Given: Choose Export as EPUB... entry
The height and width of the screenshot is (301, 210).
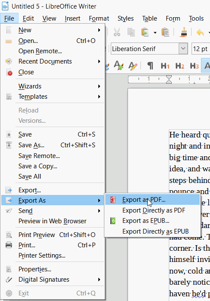Looking at the screenshot, I should 152,221.
